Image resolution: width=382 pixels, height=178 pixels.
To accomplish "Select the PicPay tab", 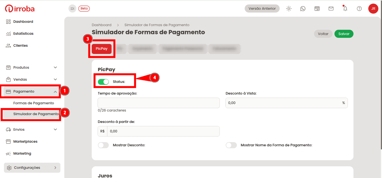I will 102,49.
